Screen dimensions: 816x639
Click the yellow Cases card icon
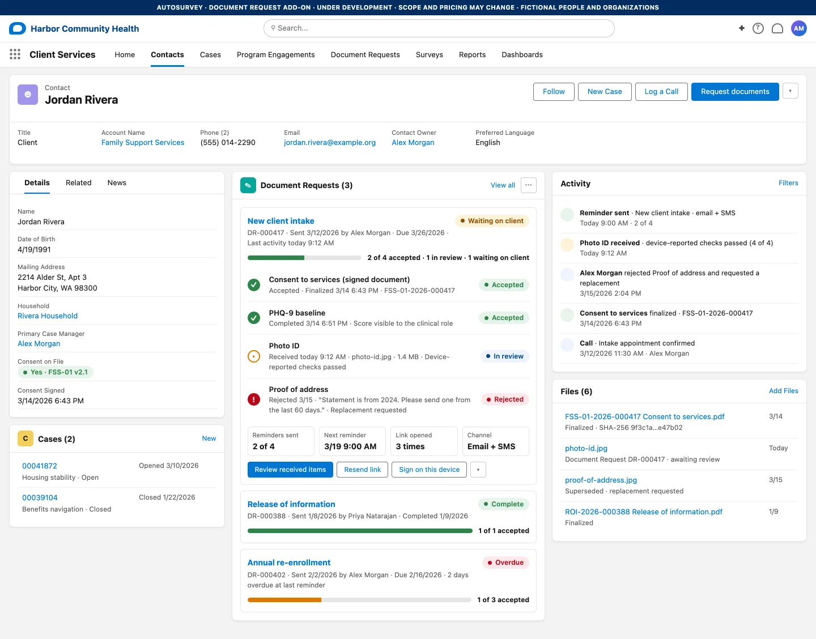(25, 438)
